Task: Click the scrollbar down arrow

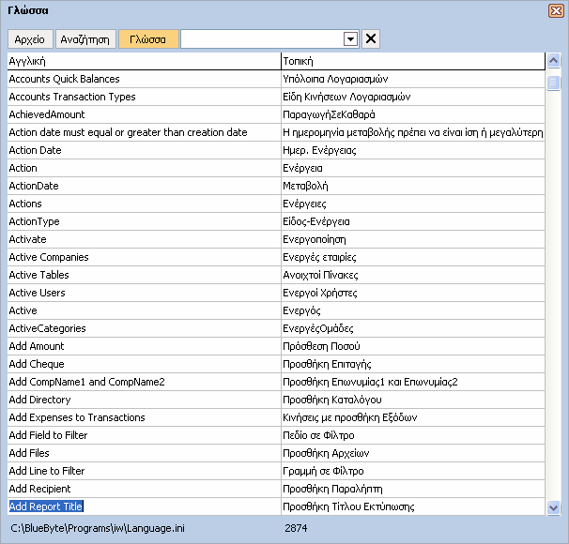Action: tap(553, 507)
